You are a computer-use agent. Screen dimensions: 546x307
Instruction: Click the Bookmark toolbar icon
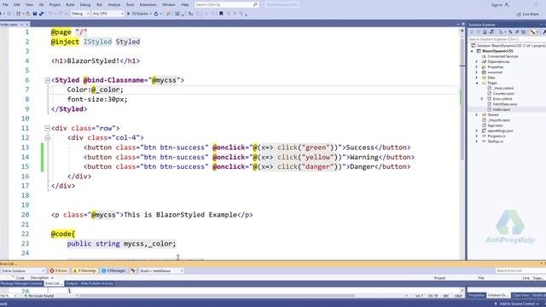221,14
